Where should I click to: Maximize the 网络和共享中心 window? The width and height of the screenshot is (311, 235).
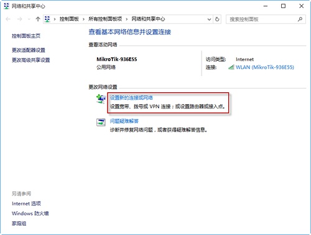283,6
